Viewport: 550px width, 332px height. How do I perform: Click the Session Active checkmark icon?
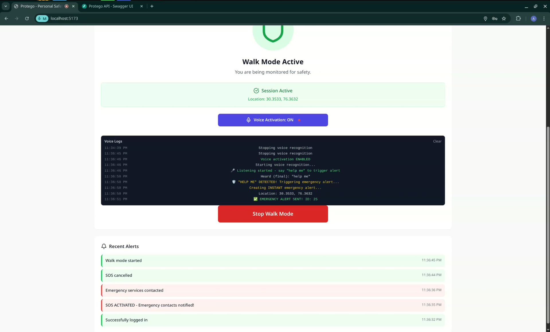click(x=256, y=91)
